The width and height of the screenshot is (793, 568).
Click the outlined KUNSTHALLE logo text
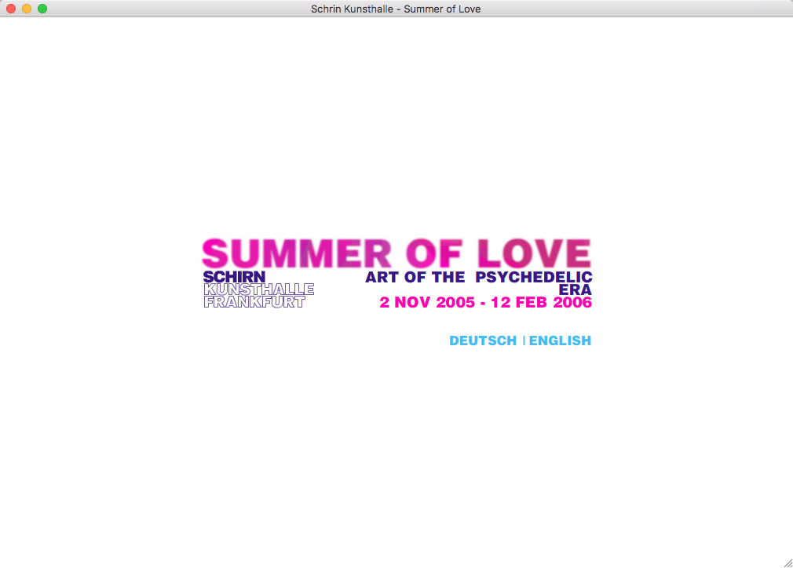click(x=258, y=289)
